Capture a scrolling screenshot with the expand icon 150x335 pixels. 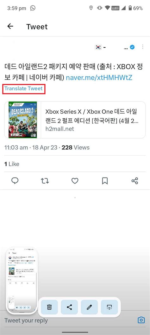(109, 307)
